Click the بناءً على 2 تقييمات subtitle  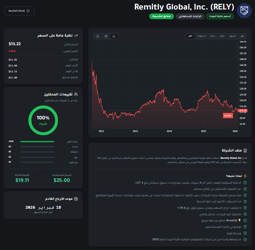click(61, 100)
